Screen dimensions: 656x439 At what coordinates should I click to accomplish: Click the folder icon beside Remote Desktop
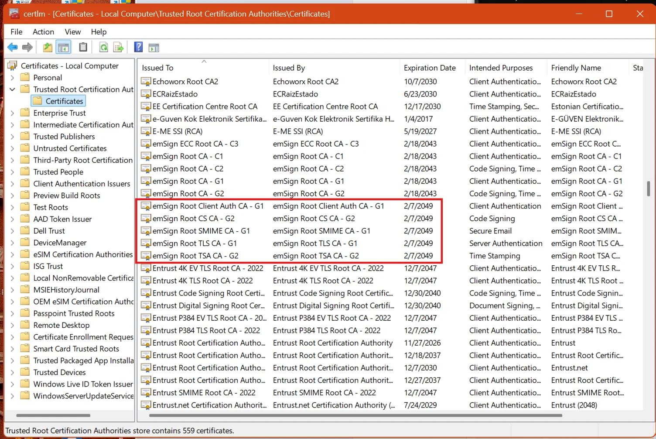coord(25,325)
